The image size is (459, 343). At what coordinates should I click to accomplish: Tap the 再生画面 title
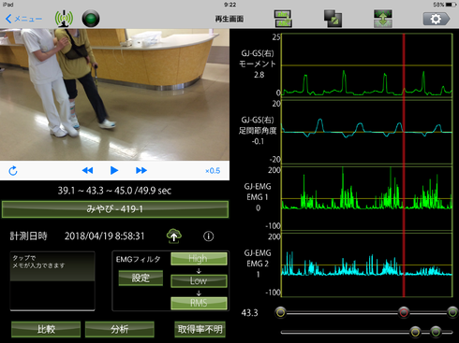tap(229, 19)
